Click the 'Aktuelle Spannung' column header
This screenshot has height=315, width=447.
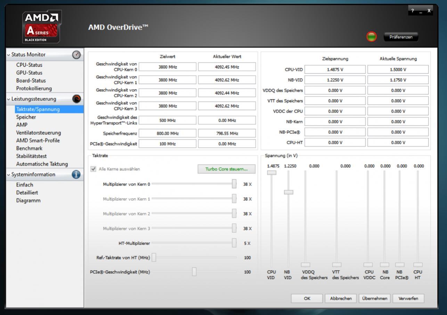coord(398,59)
